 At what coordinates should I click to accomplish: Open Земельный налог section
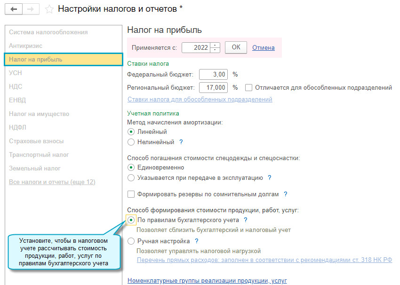pos(35,168)
